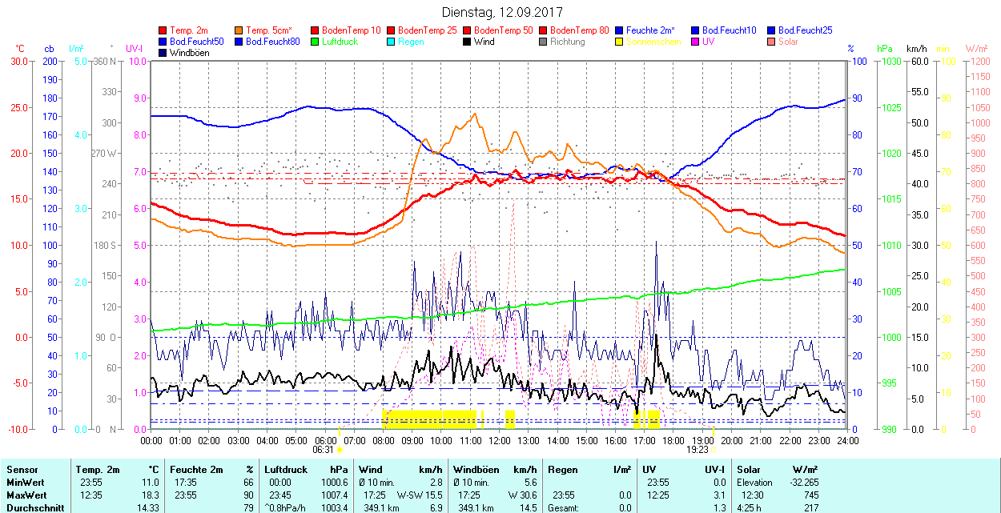Click the cyan Regen legend swatch
Screen dimensions: 1001x513
point(392,42)
